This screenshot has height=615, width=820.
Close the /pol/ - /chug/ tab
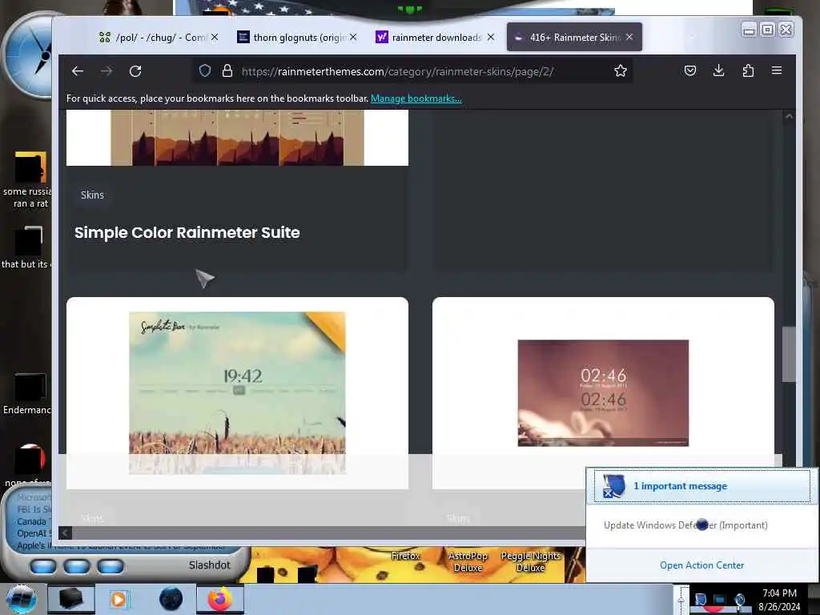tap(215, 37)
